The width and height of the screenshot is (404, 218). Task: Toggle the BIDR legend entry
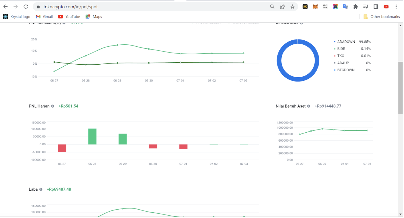(340, 49)
